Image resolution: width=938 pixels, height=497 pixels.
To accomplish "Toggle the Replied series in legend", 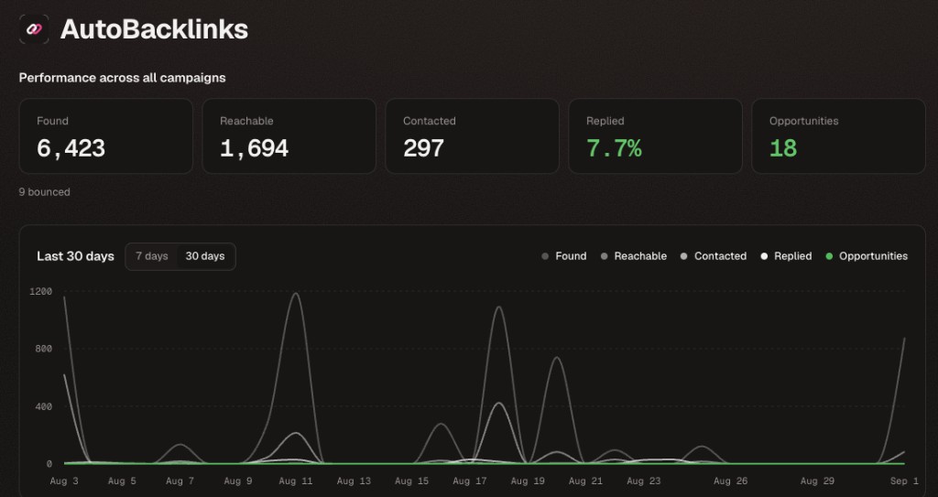I will pyautogui.click(x=786, y=256).
